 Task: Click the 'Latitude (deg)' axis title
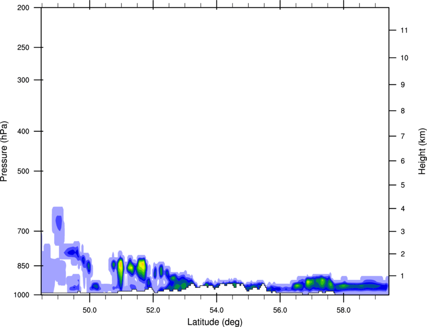pos(215,322)
